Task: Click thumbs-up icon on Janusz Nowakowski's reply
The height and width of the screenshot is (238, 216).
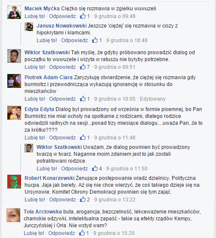Action: (x=95, y=40)
